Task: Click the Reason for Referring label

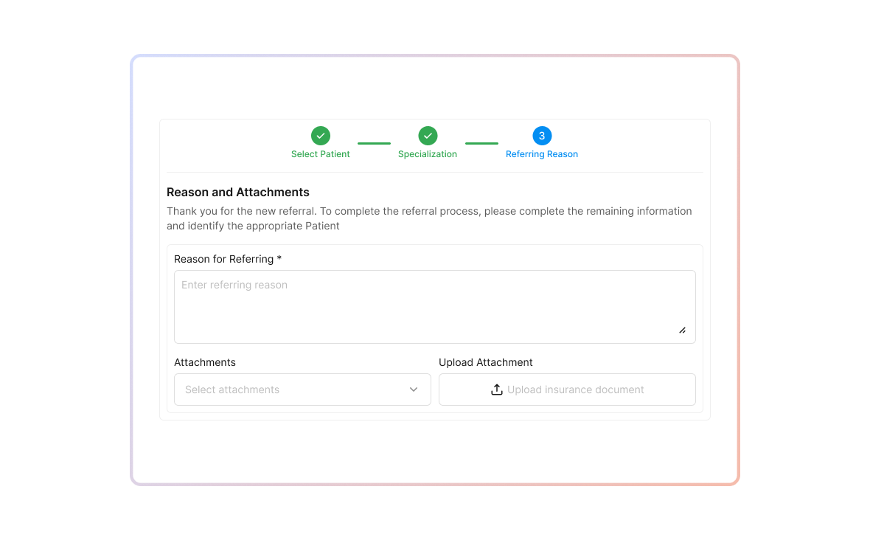Action: 228,259
